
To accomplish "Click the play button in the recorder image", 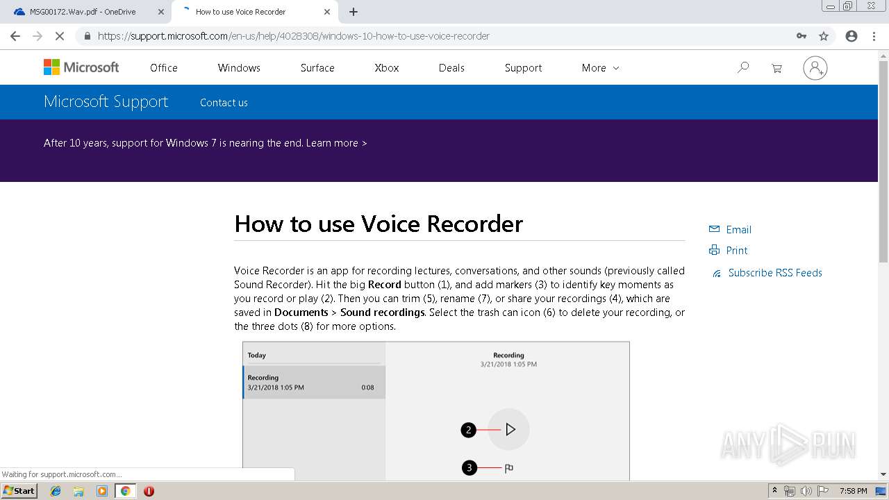I will click(x=509, y=430).
